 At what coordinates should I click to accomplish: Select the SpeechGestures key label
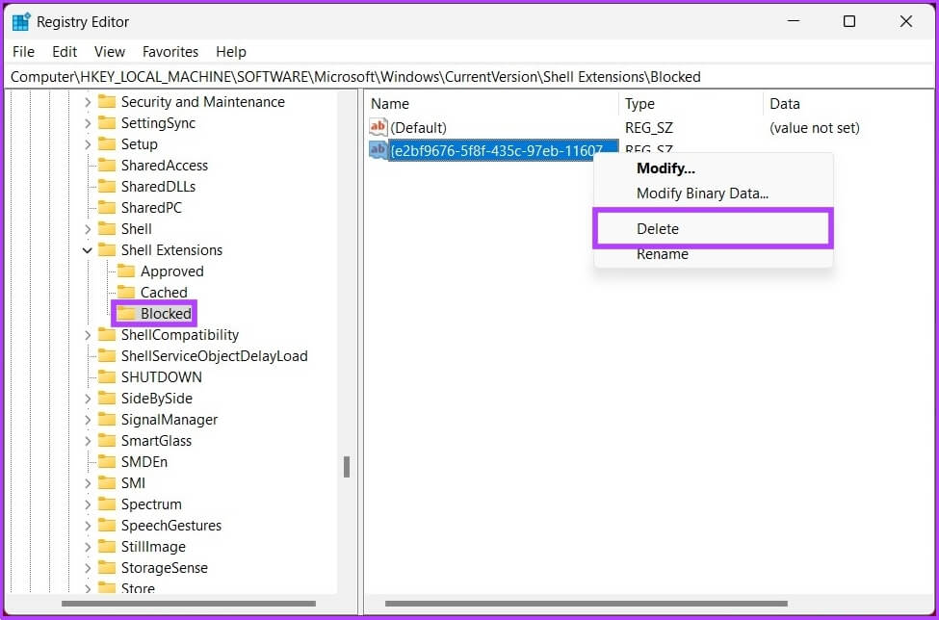tap(171, 526)
